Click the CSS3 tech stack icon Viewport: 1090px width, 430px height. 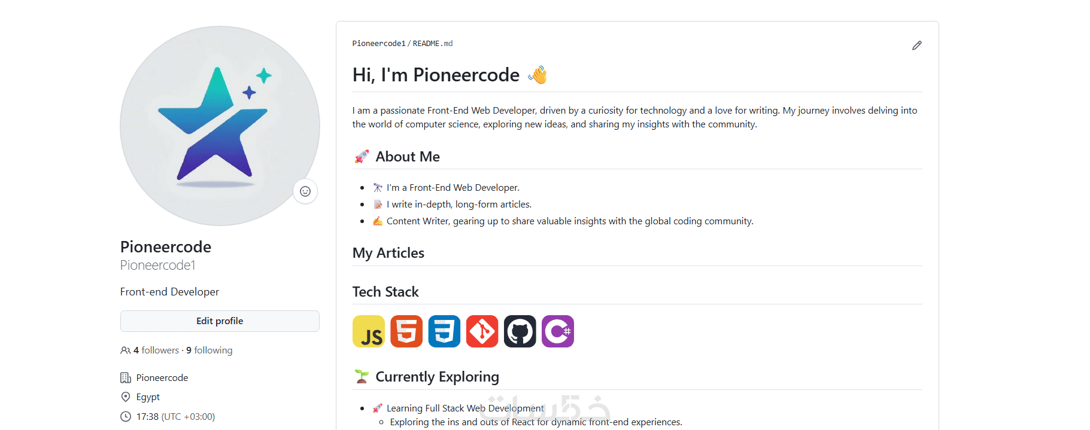(x=444, y=331)
